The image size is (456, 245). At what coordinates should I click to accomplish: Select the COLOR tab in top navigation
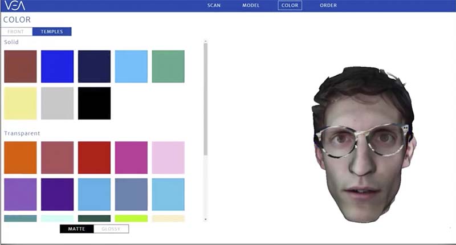(290, 6)
